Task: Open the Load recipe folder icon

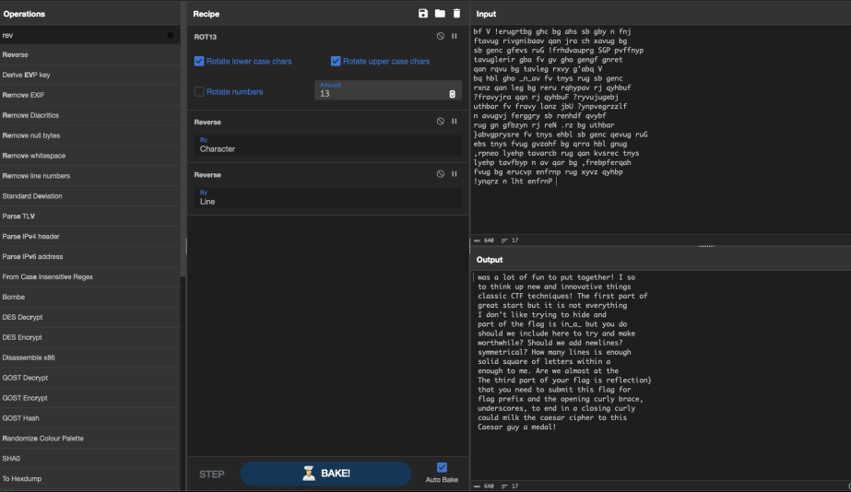Action: [x=440, y=14]
